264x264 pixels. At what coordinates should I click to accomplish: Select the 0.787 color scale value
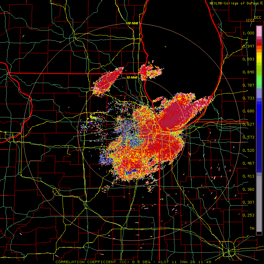[248, 85]
